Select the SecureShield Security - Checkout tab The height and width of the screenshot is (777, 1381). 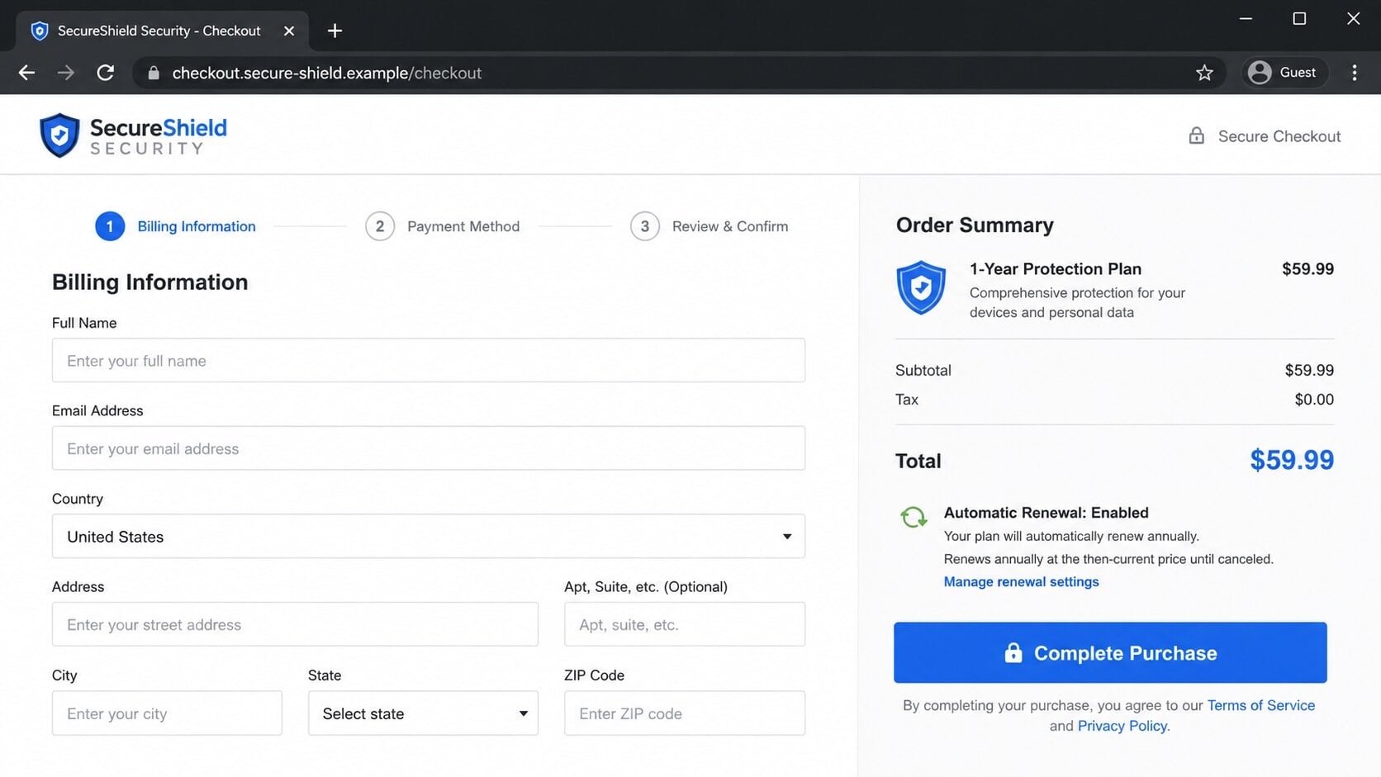[162, 31]
